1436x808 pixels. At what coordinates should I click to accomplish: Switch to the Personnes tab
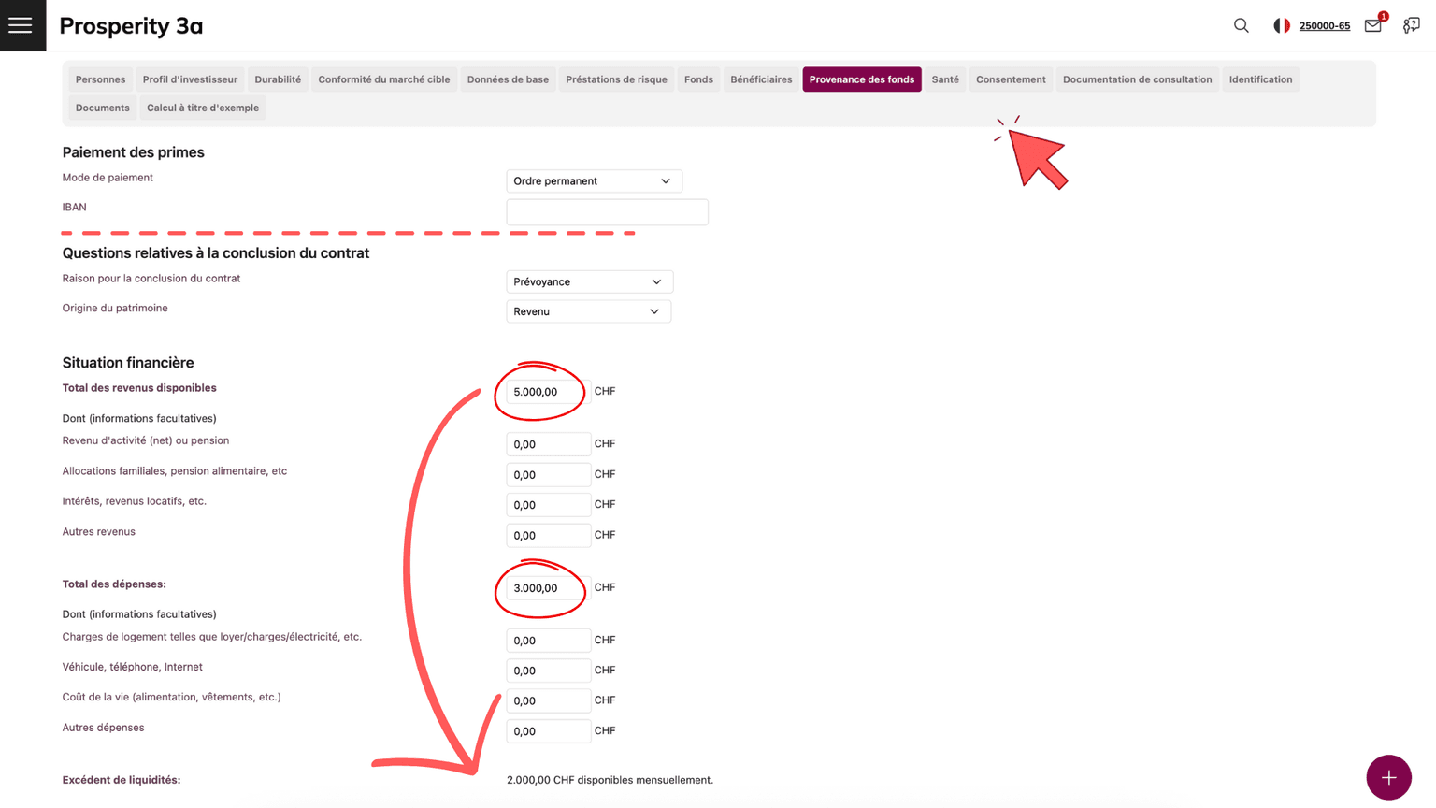tap(100, 79)
